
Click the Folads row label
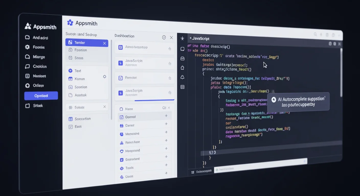pyautogui.click(x=79, y=107)
